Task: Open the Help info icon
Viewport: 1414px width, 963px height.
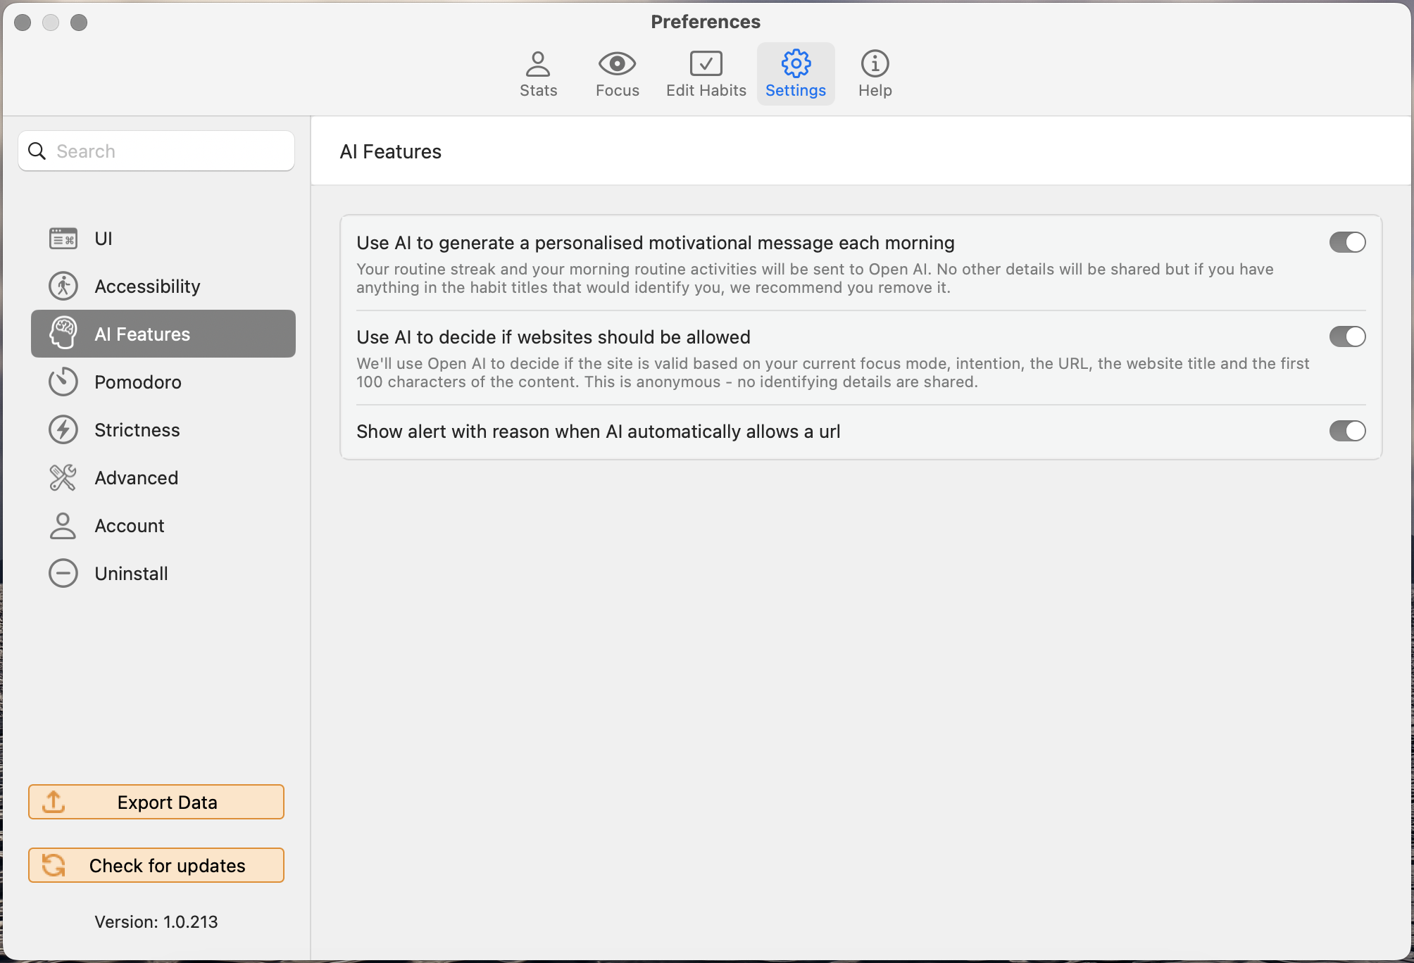Action: coord(875,64)
